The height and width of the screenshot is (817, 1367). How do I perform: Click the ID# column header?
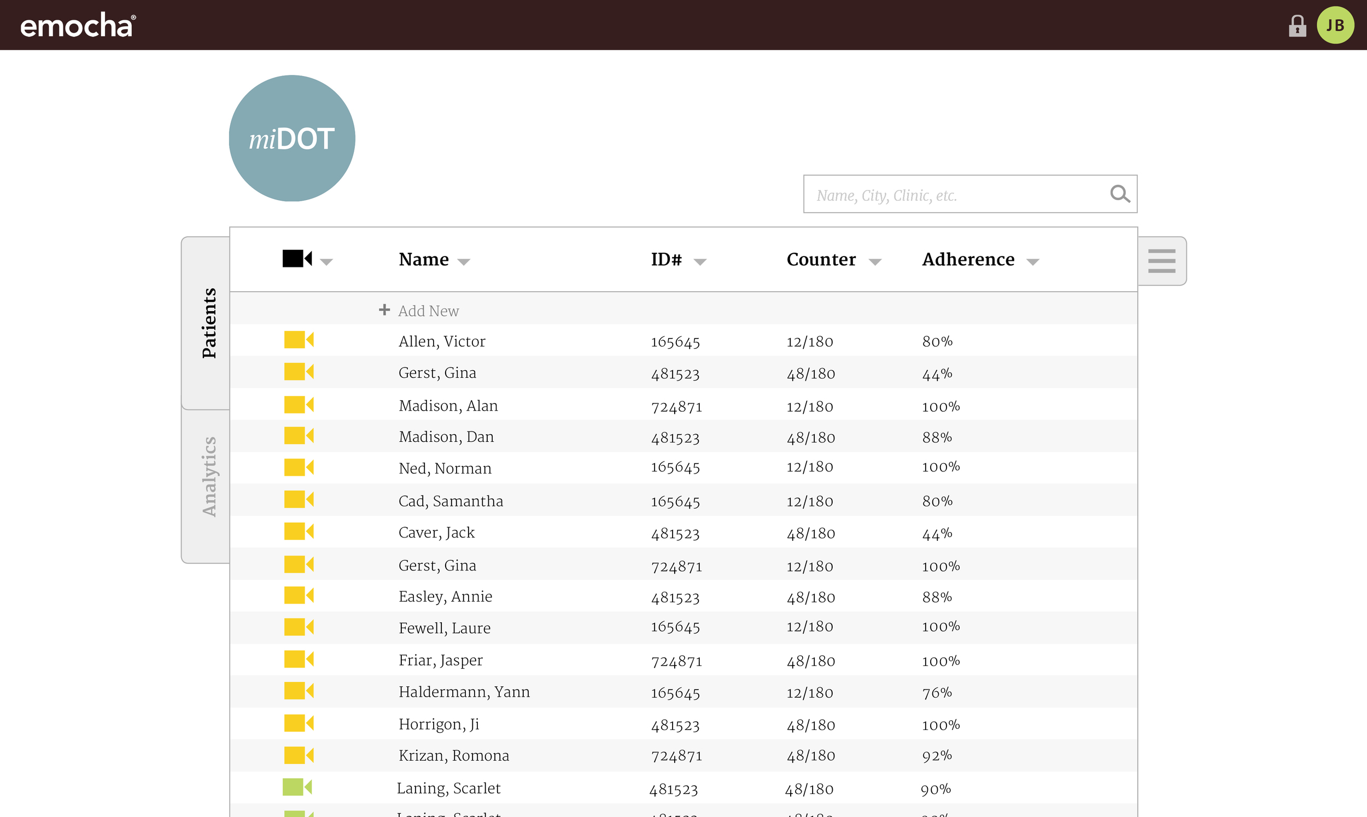(x=667, y=259)
